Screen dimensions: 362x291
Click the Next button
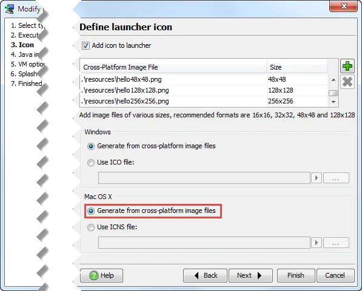point(250,275)
